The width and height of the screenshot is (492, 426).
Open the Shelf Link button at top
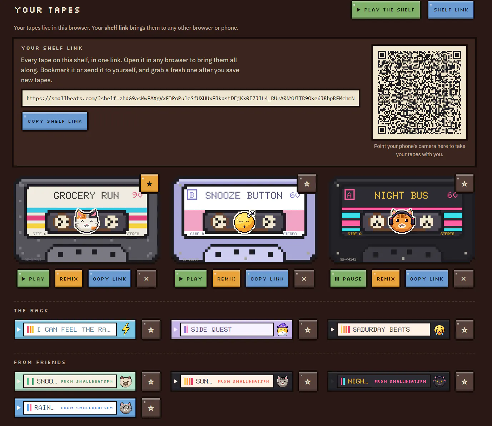pos(451,10)
